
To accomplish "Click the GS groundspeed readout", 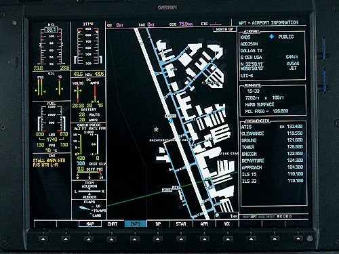I will (x=115, y=25).
